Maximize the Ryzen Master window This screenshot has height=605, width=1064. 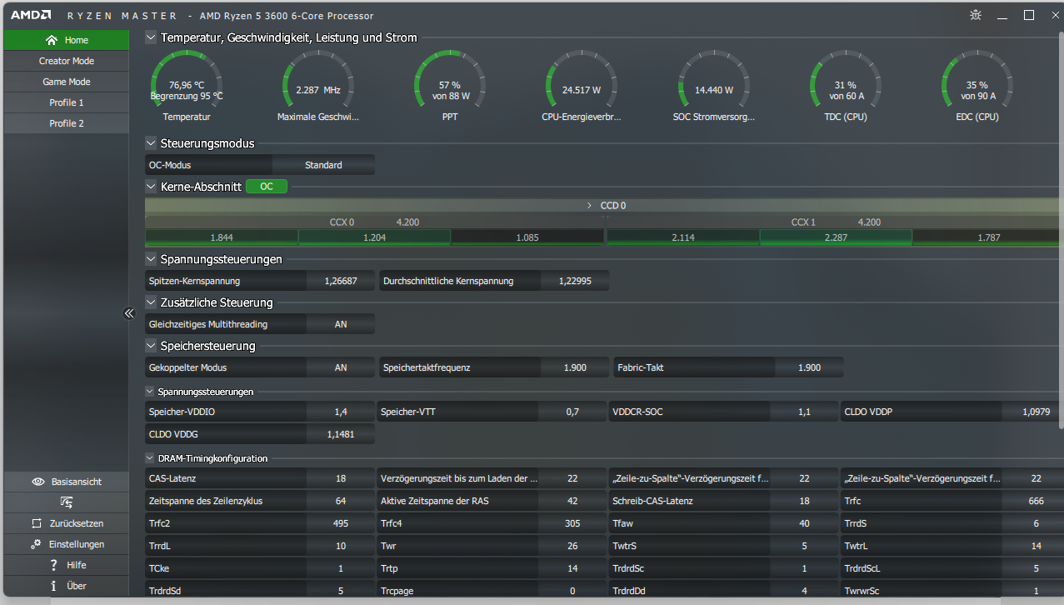click(x=1029, y=15)
